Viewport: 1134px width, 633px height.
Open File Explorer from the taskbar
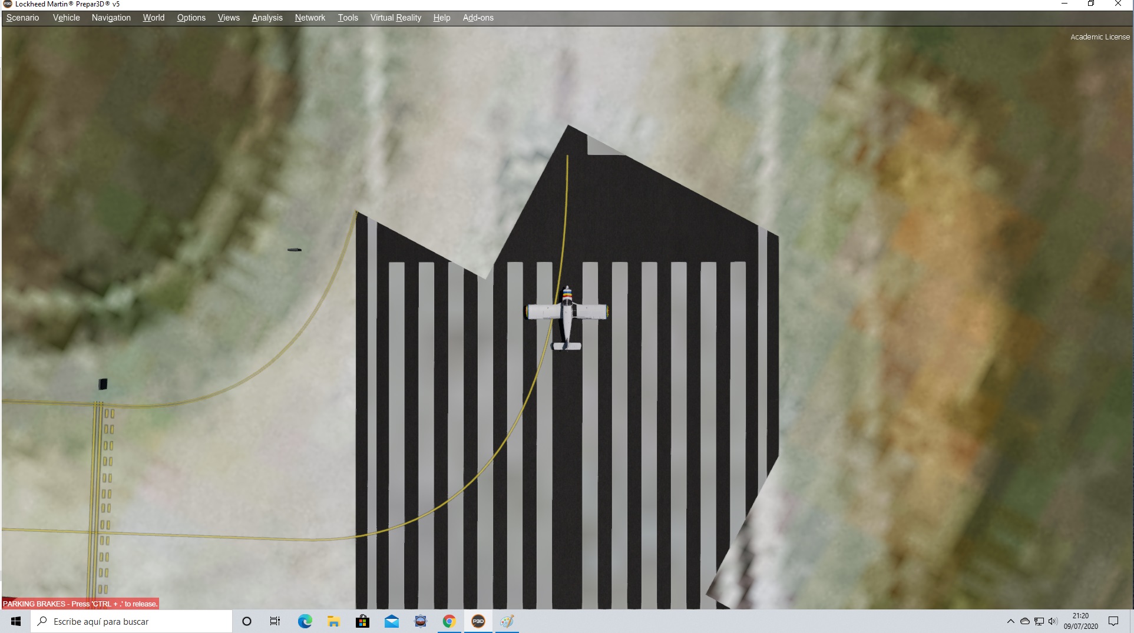coord(333,621)
